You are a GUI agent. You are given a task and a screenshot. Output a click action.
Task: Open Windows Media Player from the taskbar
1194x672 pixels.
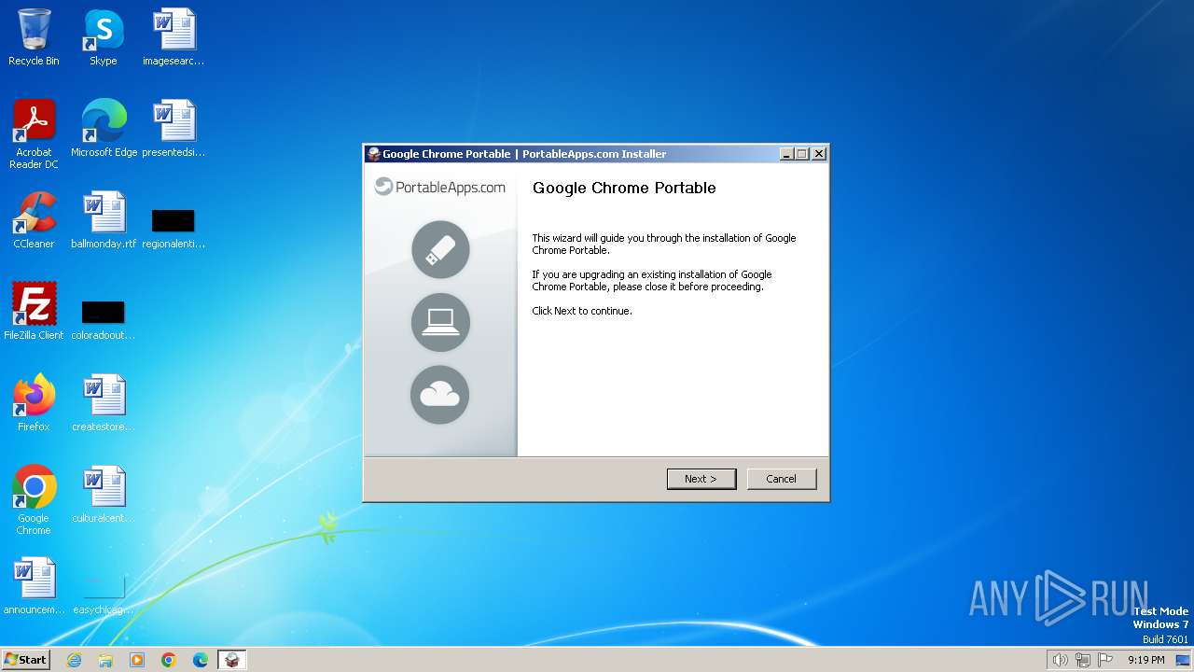[x=137, y=660]
